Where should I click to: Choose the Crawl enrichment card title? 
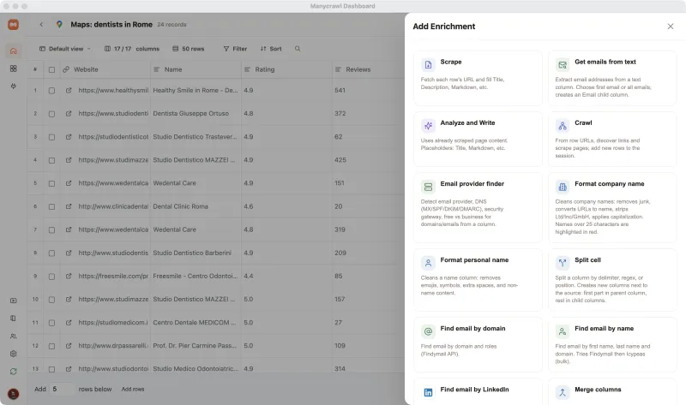click(583, 122)
